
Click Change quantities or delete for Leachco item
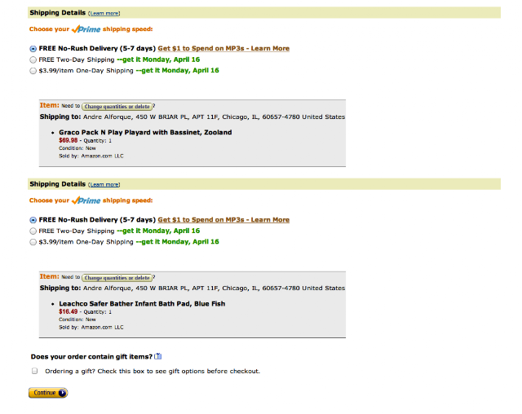[117, 278]
